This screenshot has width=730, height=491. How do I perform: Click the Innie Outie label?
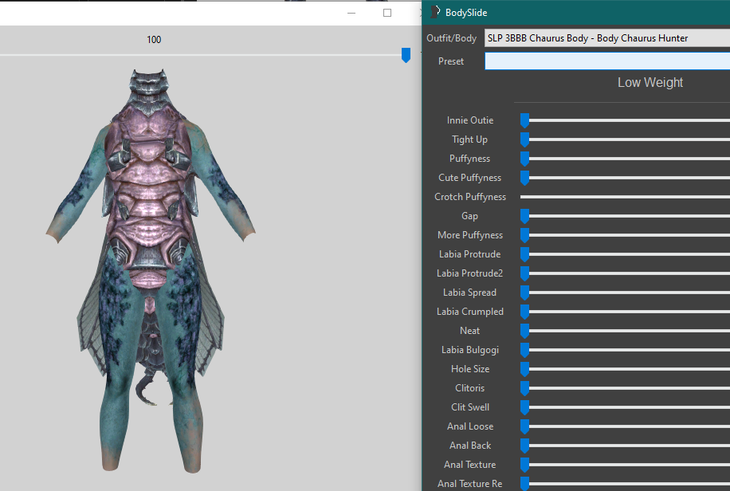(x=469, y=120)
